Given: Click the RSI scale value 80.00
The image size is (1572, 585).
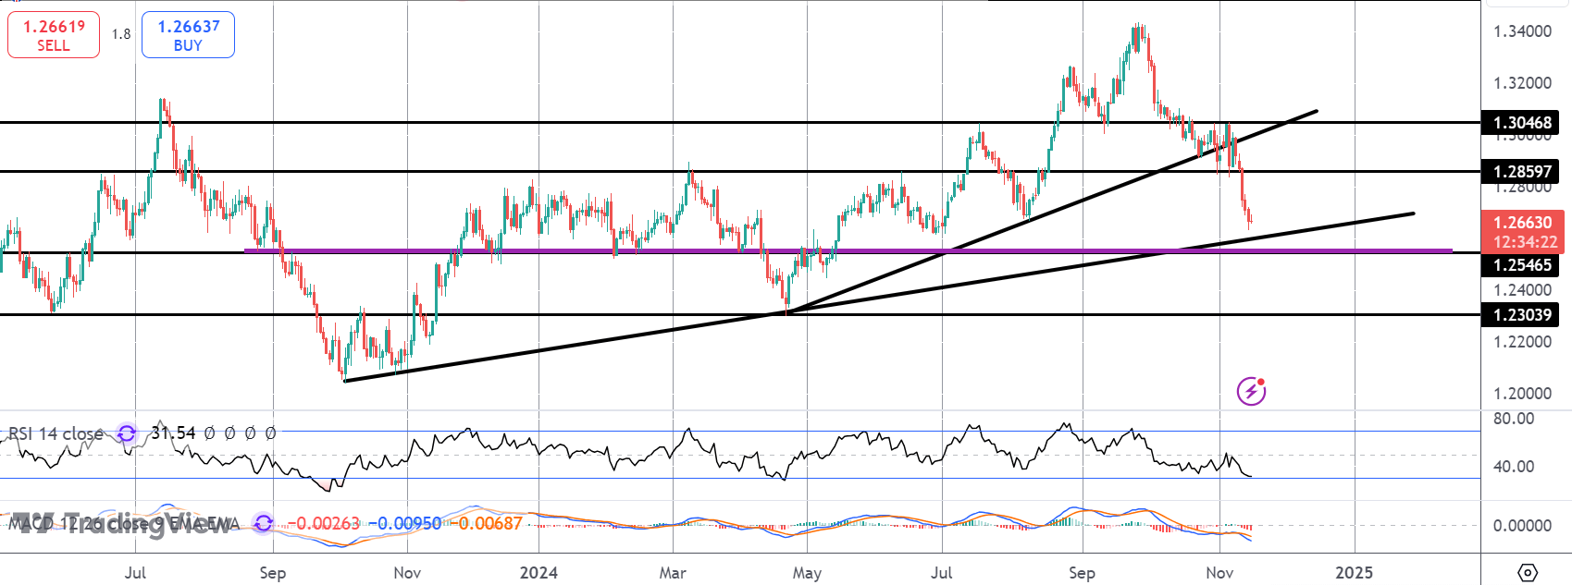Looking at the screenshot, I should point(1514,419).
